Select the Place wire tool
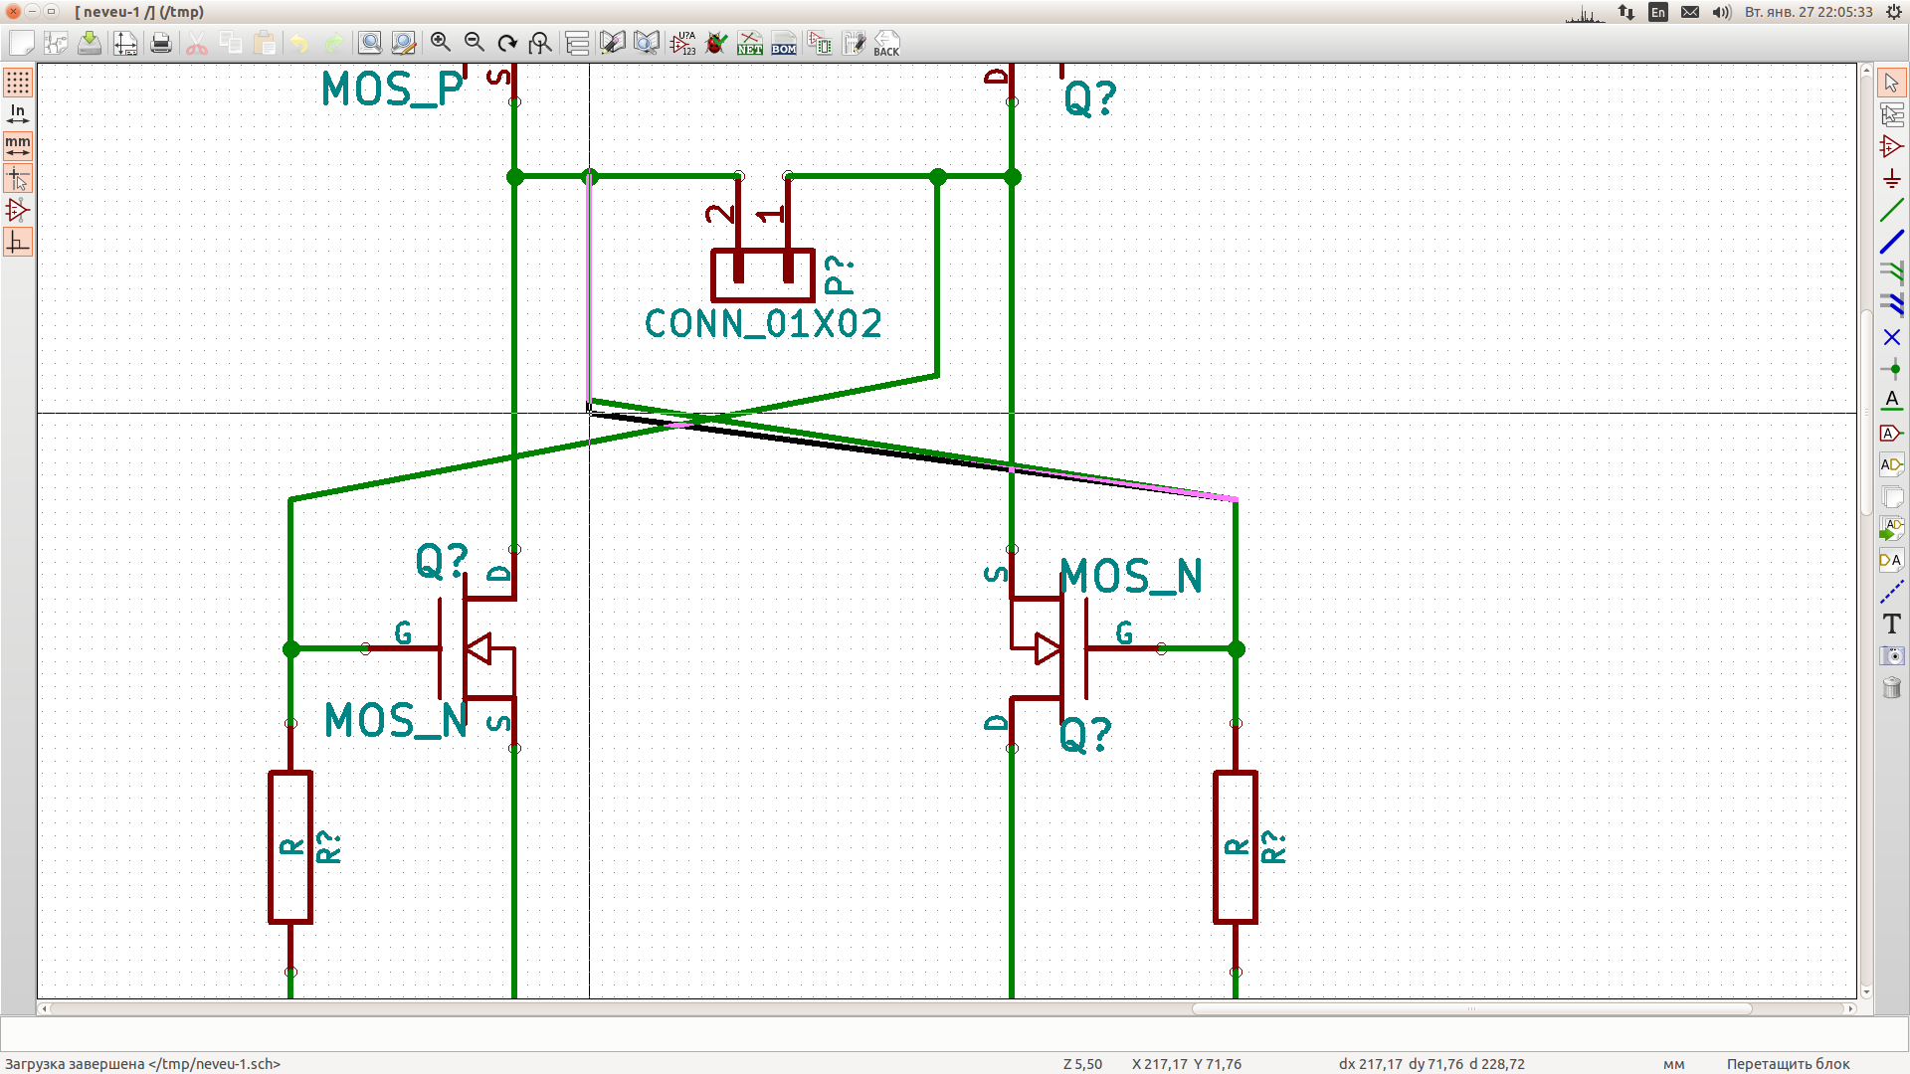Screen dimensions: 1910x1074 [1891, 210]
